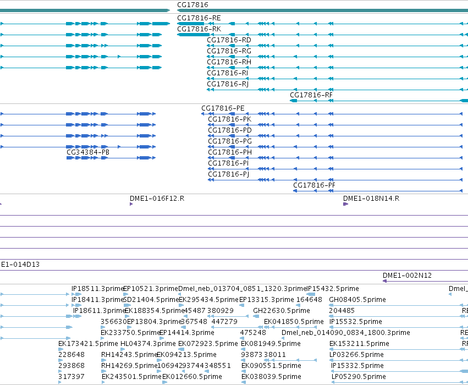Select the CG17816-RK transcript label
This screenshot has width=468, height=385.
click(199, 29)
